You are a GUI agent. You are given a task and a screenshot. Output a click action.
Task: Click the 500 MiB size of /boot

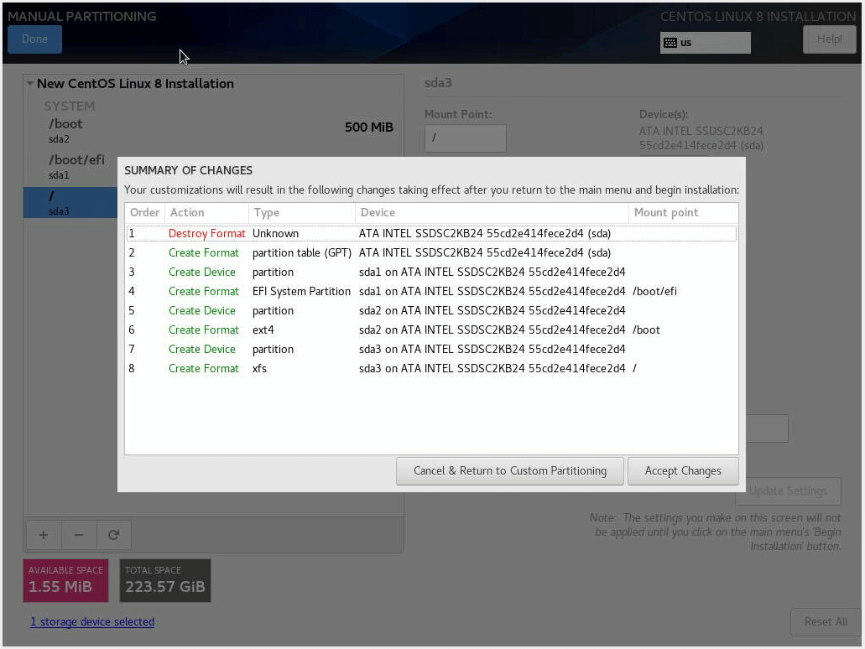coord(369,127)
